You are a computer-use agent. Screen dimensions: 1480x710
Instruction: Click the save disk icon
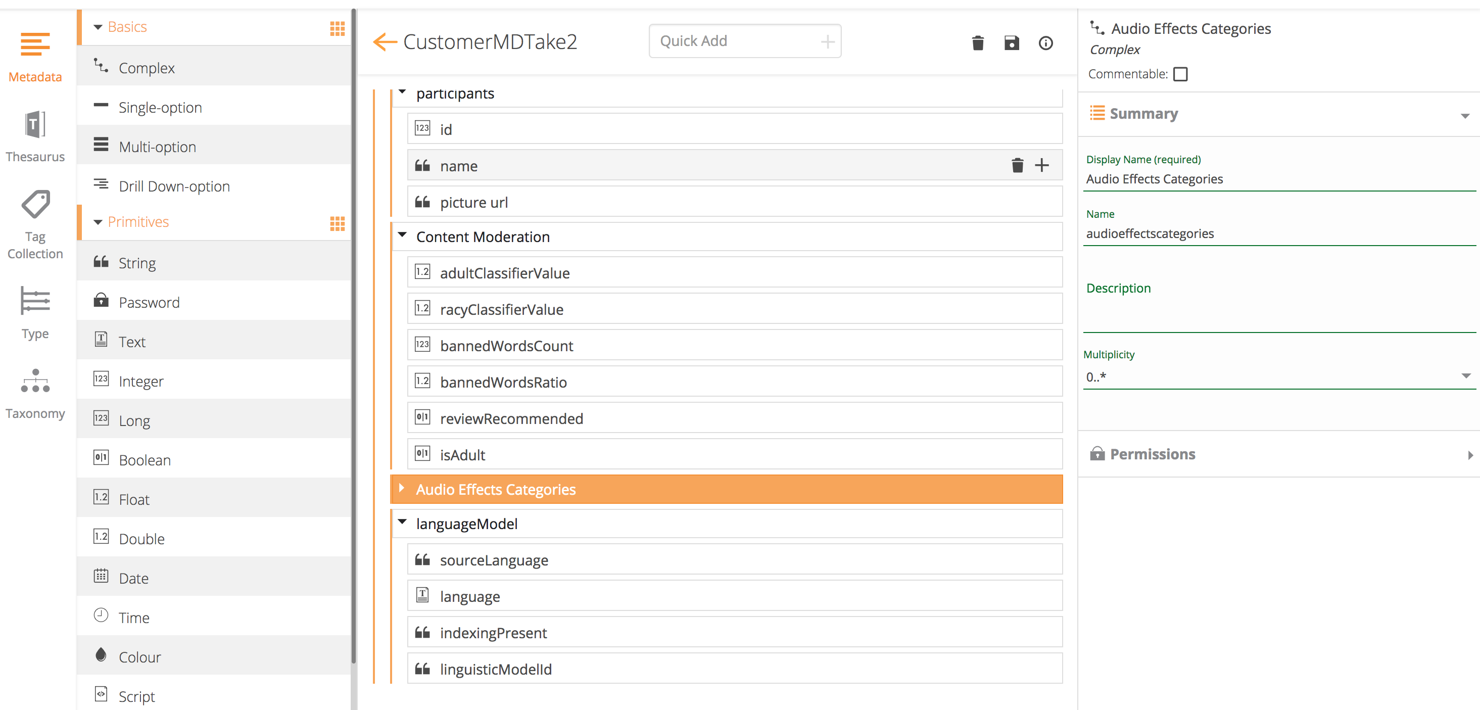pos(1011,42)
